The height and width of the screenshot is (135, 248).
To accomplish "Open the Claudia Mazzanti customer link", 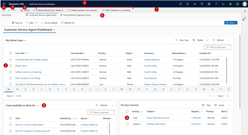I will click(152, 60).
